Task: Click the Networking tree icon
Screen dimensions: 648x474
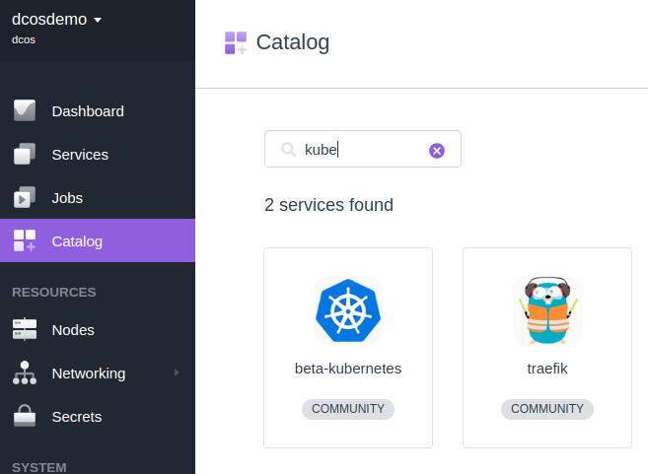Action: tap(25, 372)
